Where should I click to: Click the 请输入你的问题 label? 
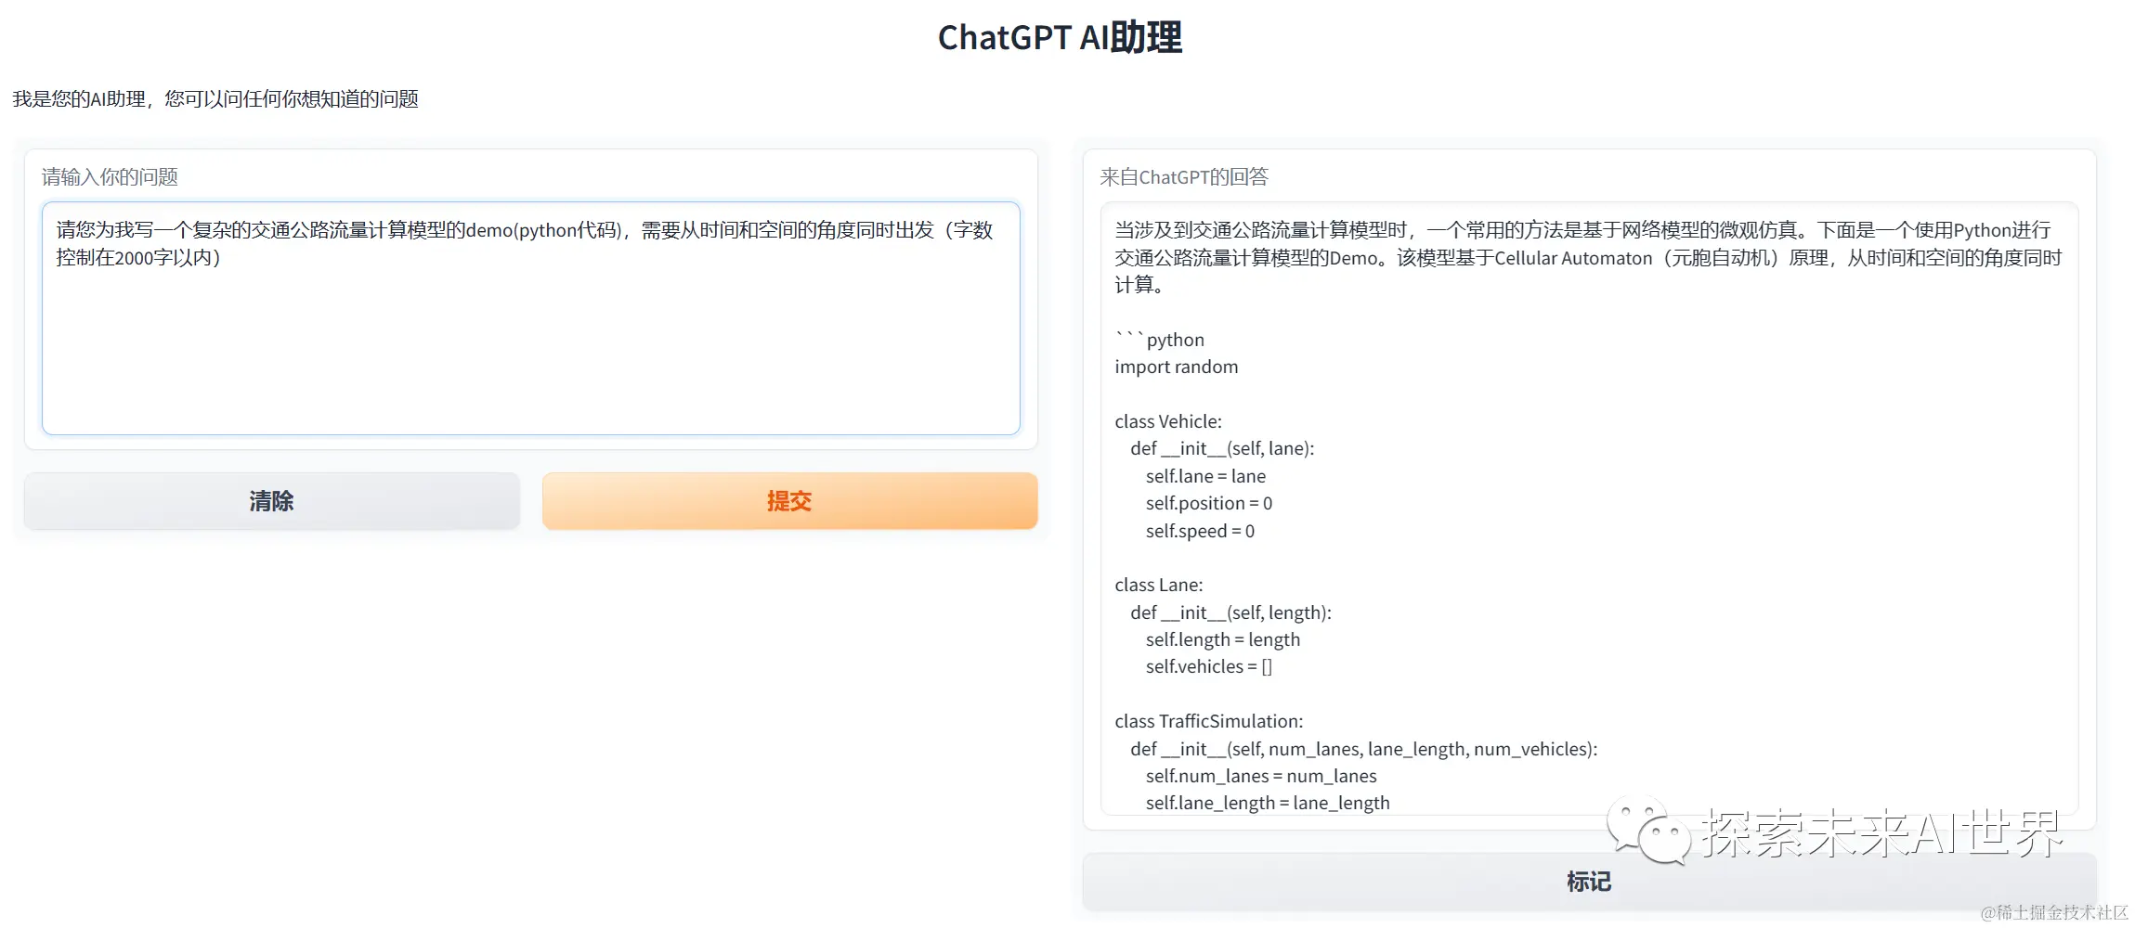tap(111, 176)
